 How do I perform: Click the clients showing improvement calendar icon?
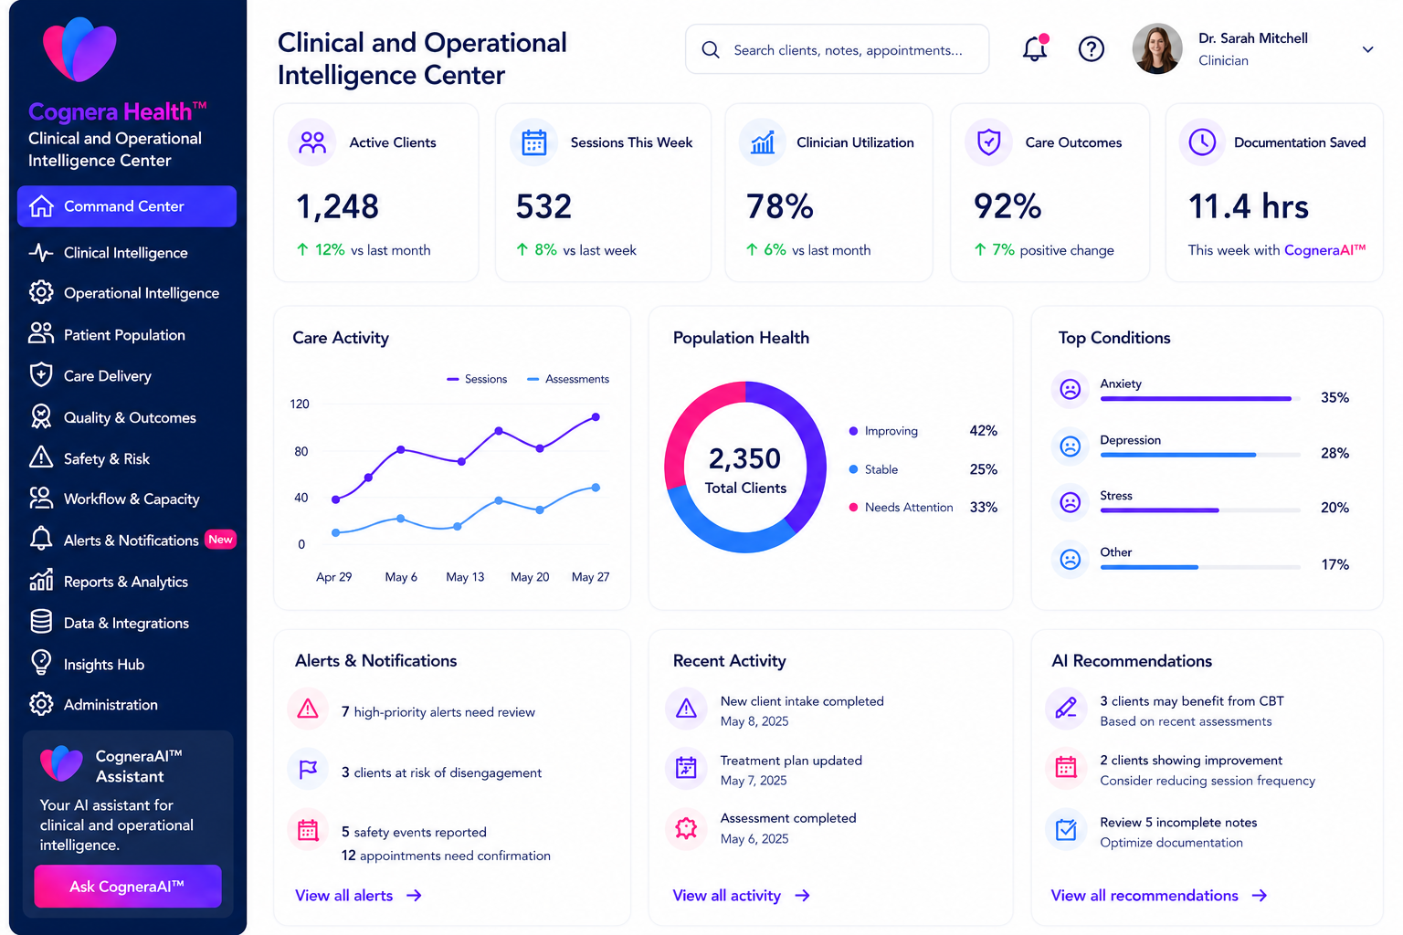click(x=1066, y=768)
